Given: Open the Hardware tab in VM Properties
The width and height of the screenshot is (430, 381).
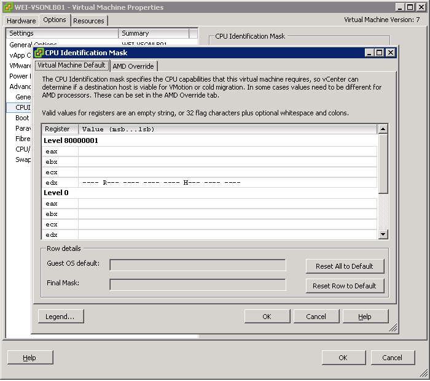Looking at the screenshot, I should [x=21, y=21].
